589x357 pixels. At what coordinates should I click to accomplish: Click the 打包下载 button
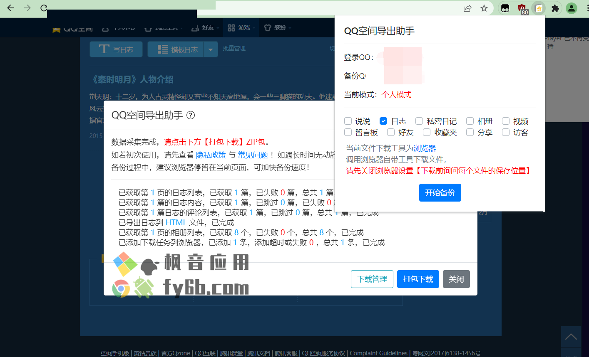(418, 279)
